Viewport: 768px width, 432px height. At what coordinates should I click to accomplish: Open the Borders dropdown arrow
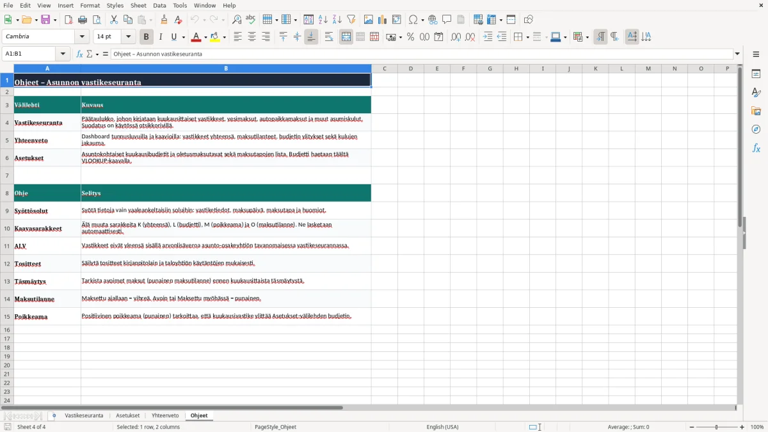[x=527, y=37]
